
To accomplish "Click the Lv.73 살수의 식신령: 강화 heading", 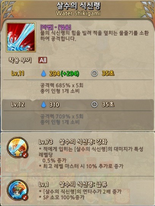I will 73,142.
